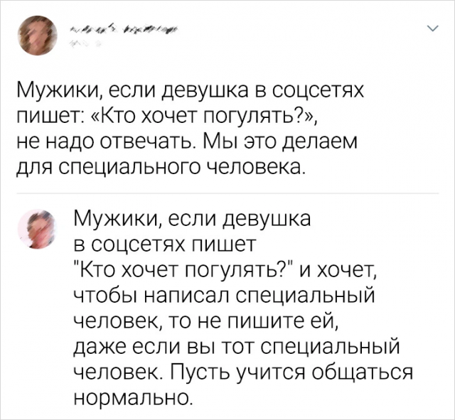This screenshot has height=420, width=455.
Task: Select the reply line 'человек. Пусть учится общаться'
Action: pyautogui.click(x=243, y=372)
